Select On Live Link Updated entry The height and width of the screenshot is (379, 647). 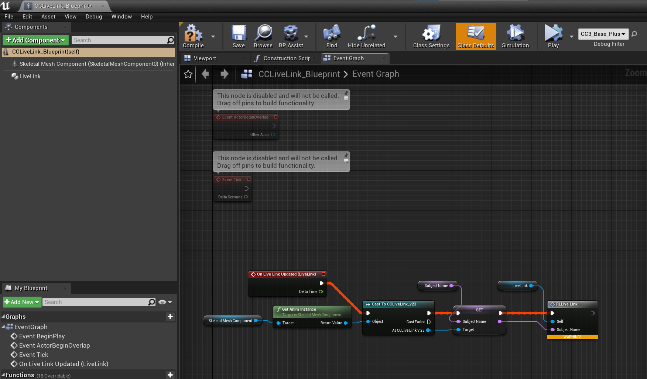pyautogui.click(x=64, y=364)
